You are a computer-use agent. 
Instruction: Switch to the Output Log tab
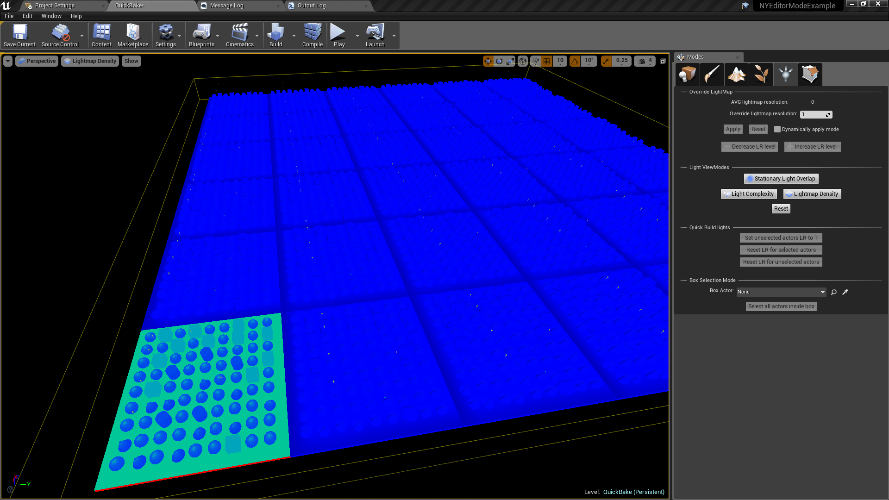(311, 6)
